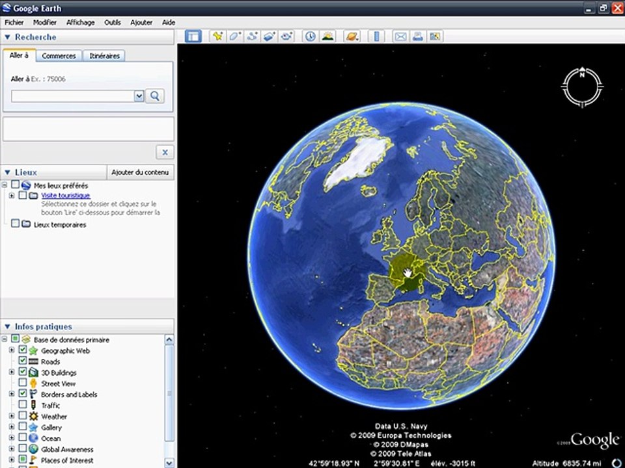Click the 3D Buildings layer icon
The image size is (625, 468).
pyautogui.click(x=33, y=372)
